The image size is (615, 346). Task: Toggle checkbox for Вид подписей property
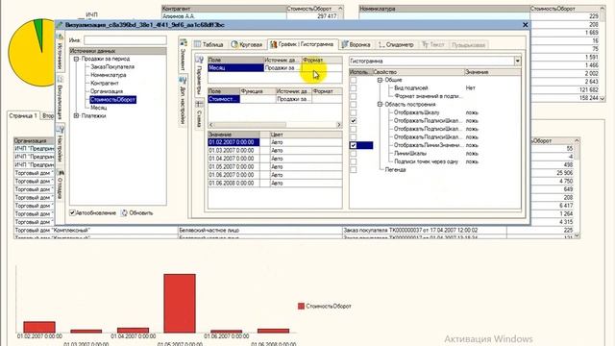[x=354, y=88]
